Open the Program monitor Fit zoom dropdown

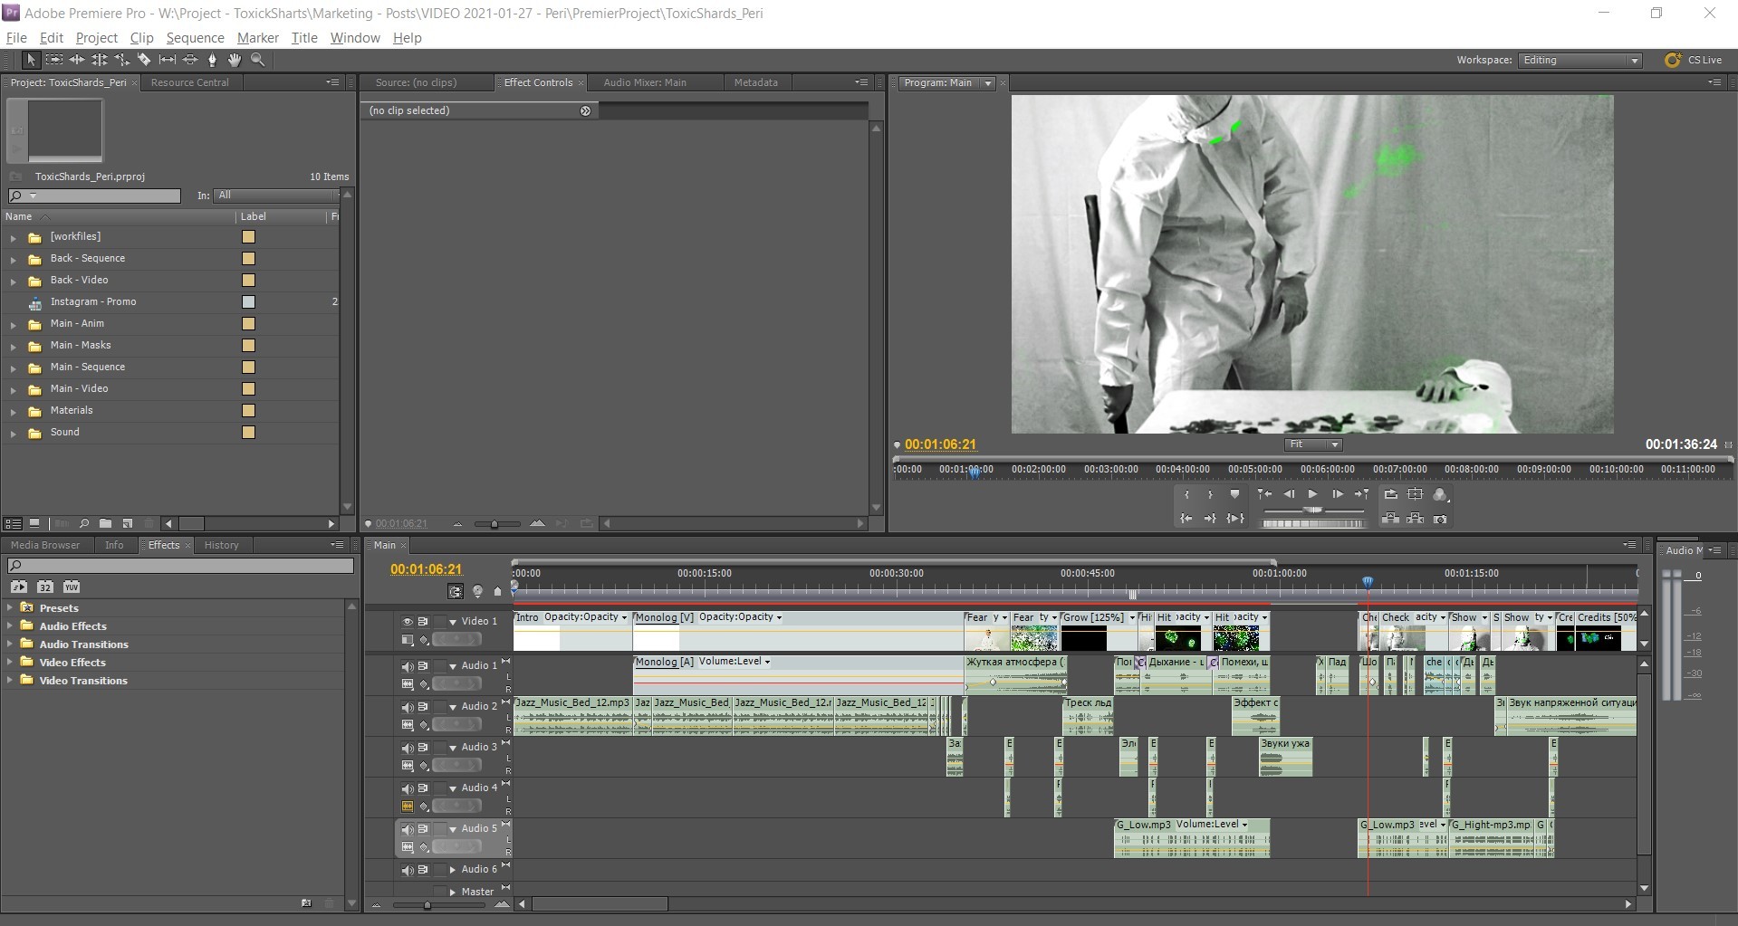click(1313, 444)
